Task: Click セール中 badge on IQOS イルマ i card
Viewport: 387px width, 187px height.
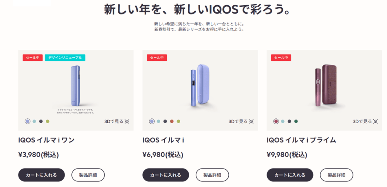Action: [157, 58]
